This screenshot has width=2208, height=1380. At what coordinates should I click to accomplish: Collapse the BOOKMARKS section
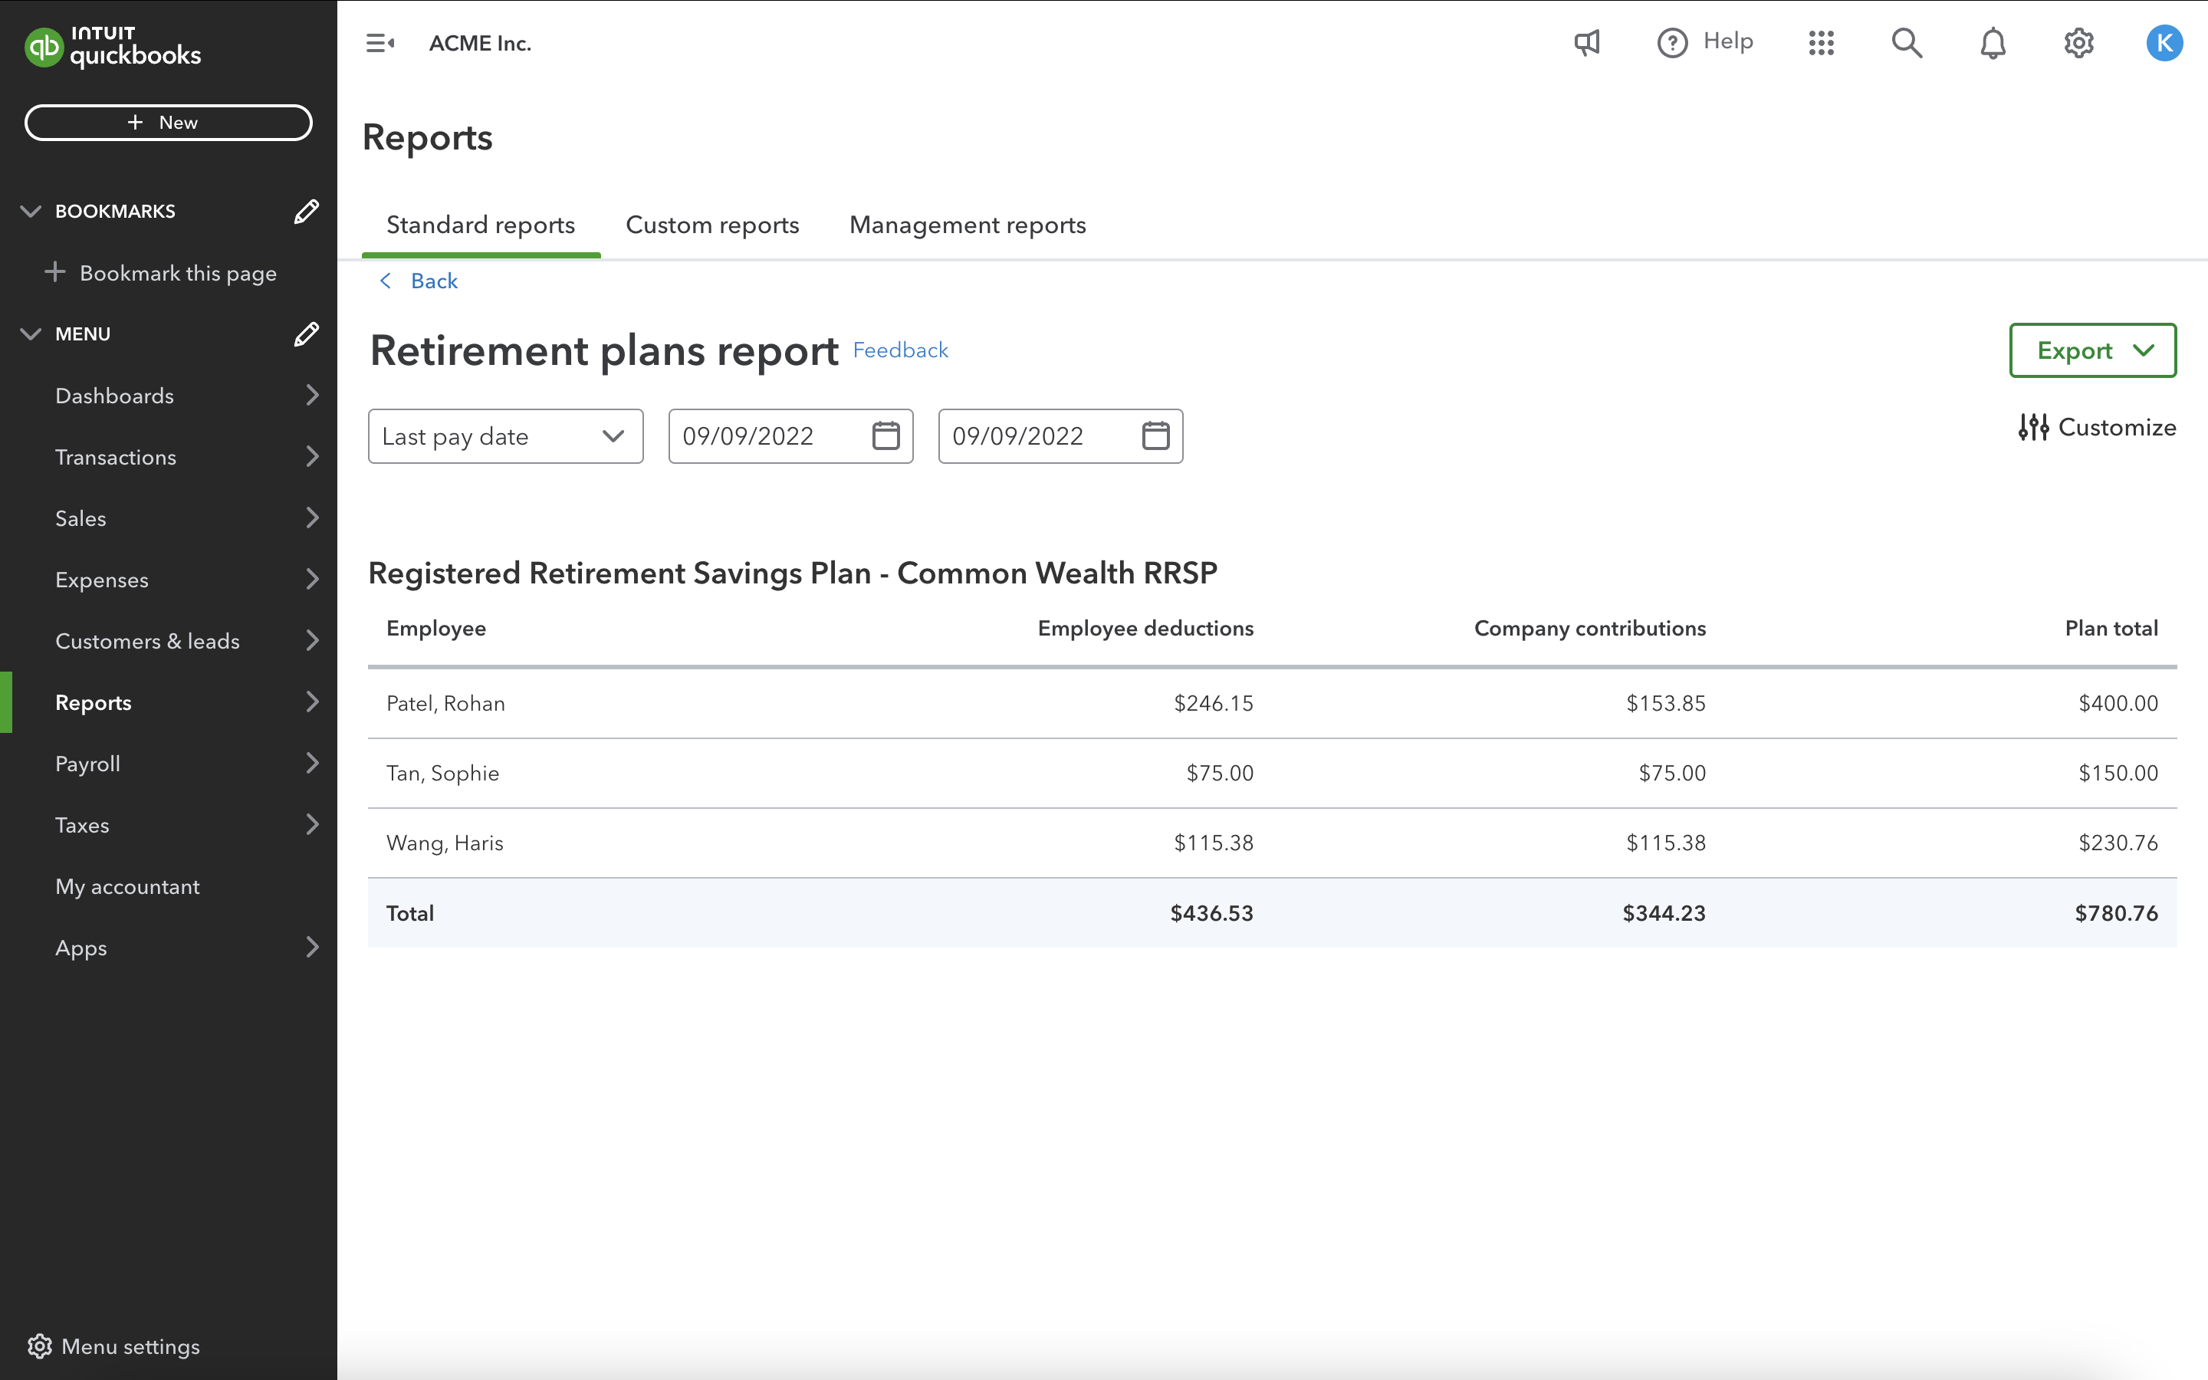[x=30, y=211]
